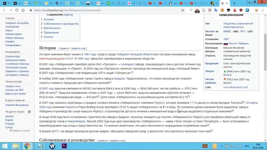Open Версия для печати in sidebar
267x150 pixels.
[15, 94]
